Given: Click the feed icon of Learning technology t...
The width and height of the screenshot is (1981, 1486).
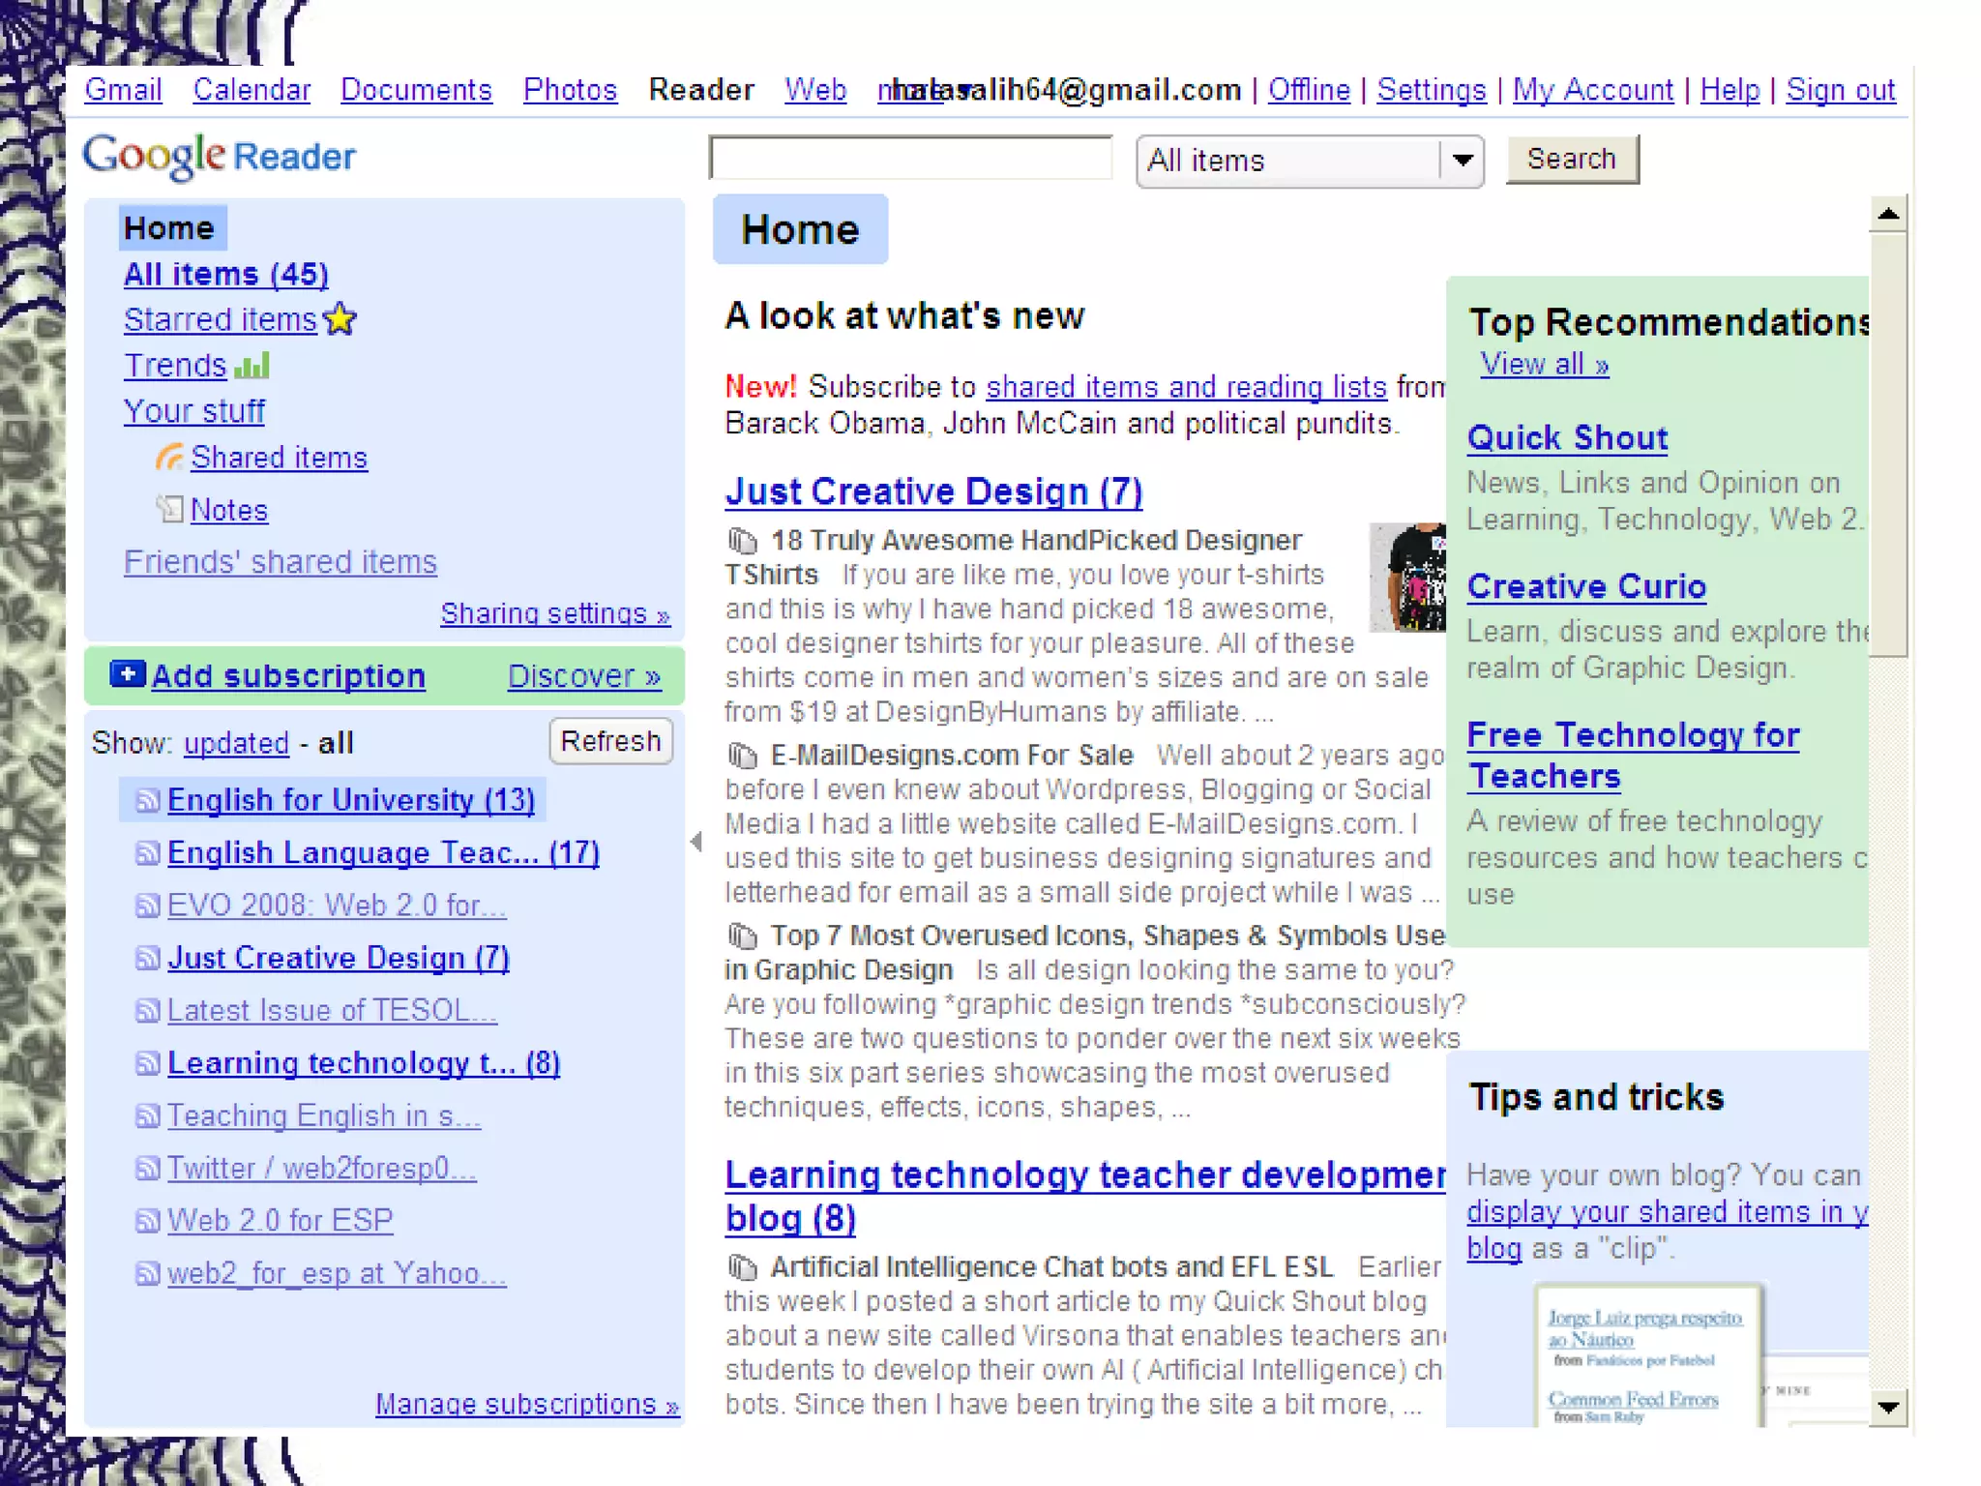Looking at the screenshot, I should (147, 1063).
